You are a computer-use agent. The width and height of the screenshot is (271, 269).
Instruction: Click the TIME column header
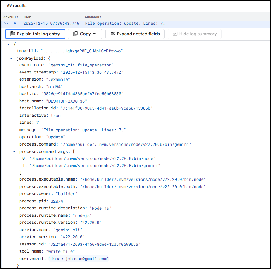pos(27,17)
